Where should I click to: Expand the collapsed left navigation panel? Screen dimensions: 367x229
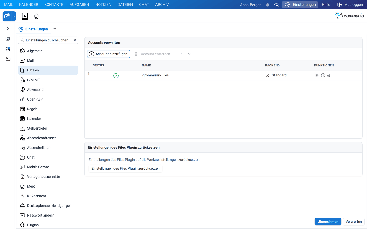[8, 28]
